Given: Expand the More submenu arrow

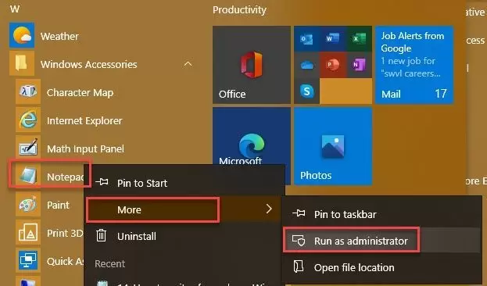Looking at the screenshot, I should (x=269, y=209).
